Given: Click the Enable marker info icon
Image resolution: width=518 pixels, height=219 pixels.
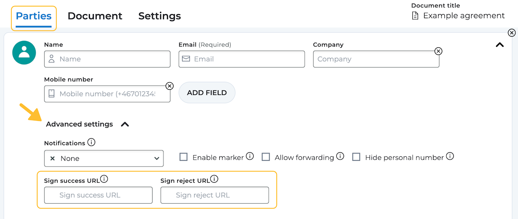Looking at the screenshot, I should point(250,156).
